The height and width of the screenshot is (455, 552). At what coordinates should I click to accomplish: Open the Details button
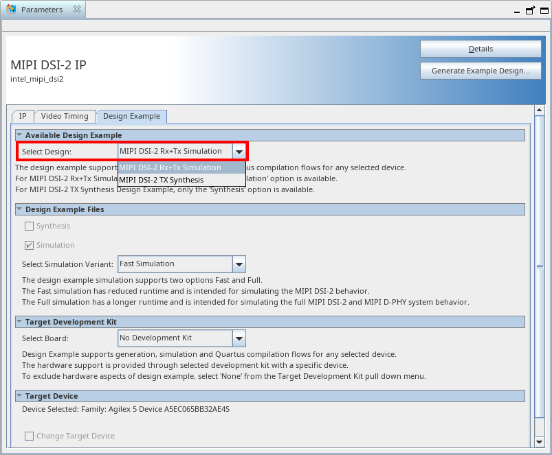(481, 49)
